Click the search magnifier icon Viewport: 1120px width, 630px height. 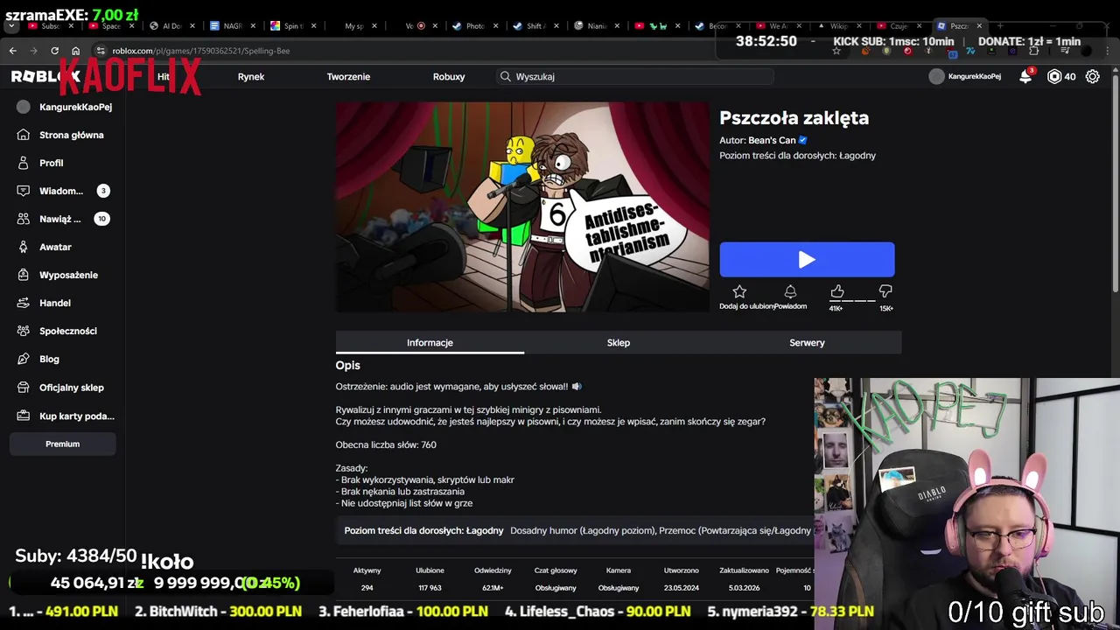pyautogui.click(x=505, y=76)
